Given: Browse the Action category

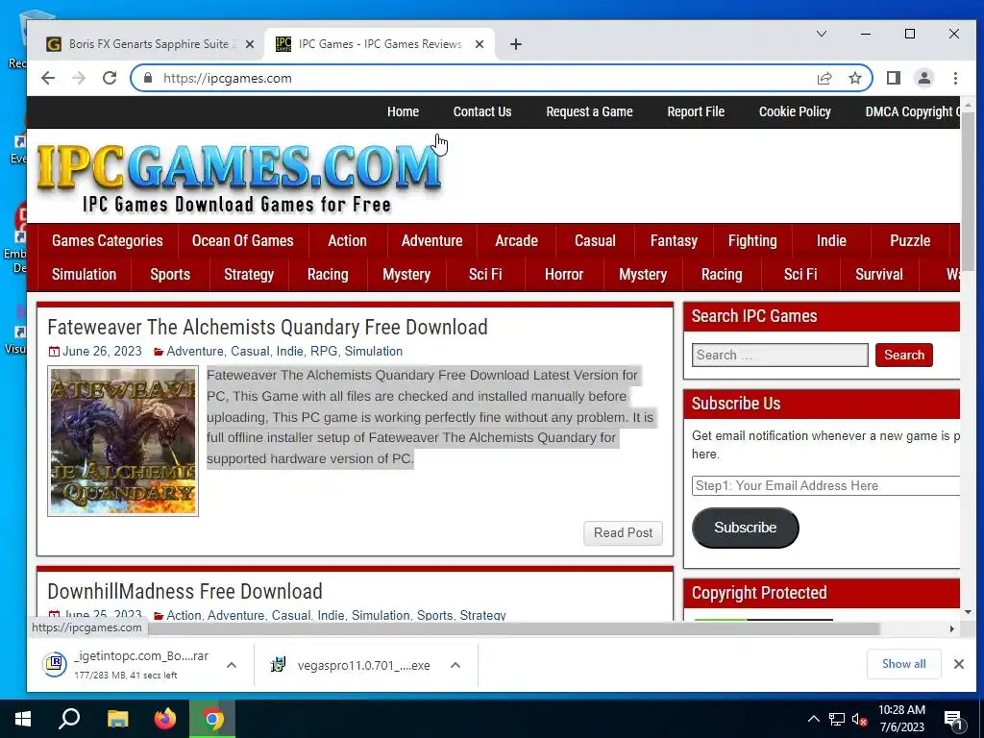Looking at the screenshot, I should (x=347, y=241).
